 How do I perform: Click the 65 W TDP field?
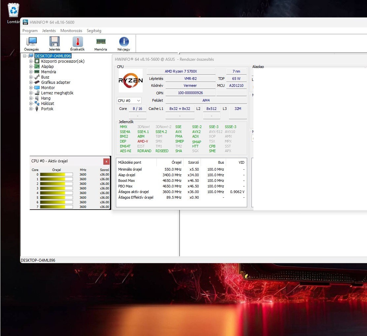pos(236,79)
